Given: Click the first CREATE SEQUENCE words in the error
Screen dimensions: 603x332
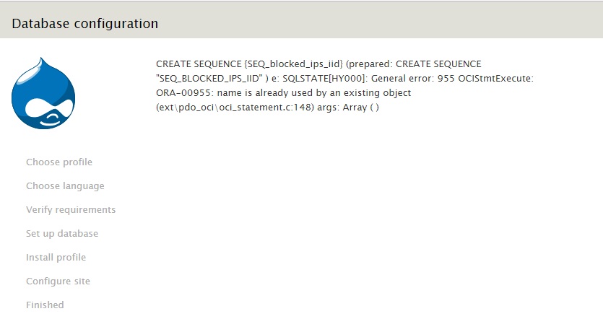Looking at the screenshot, I should [199, 64].
